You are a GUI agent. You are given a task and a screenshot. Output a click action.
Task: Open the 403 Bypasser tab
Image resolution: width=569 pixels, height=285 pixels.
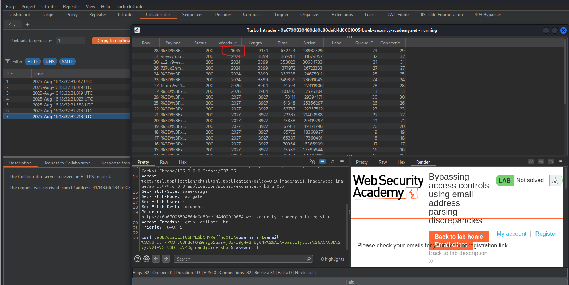(488, 15)
